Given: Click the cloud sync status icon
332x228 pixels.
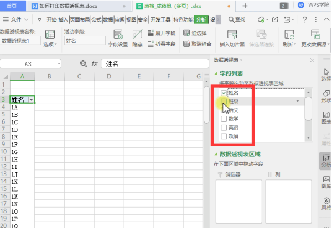Looking at the screenshot, I should click(x=261, y=20).
